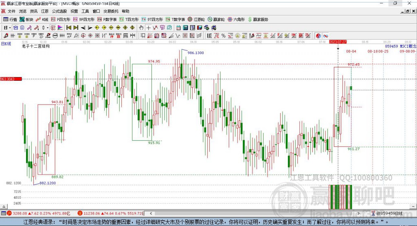Click the 收859459日线 status text
This screenshot has width=417, height=226.
390,213
